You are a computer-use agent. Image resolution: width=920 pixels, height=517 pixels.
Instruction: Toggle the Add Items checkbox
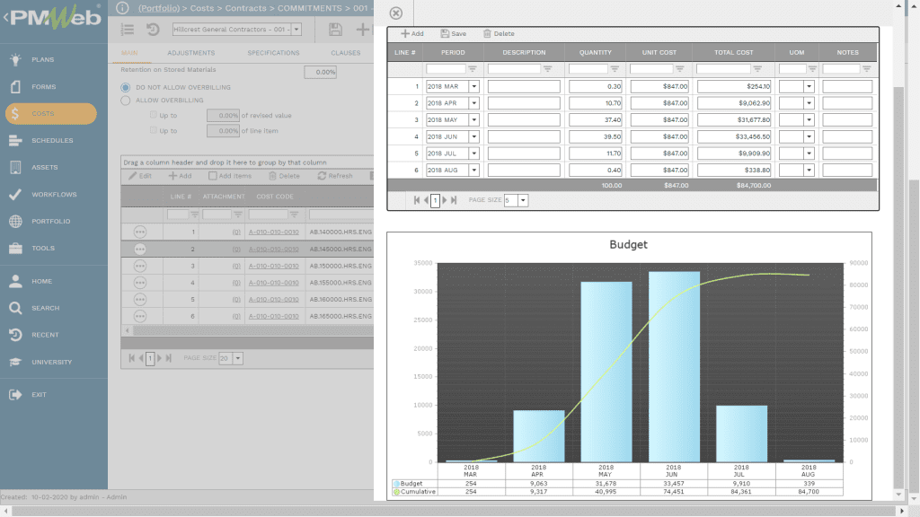point(212,176)
